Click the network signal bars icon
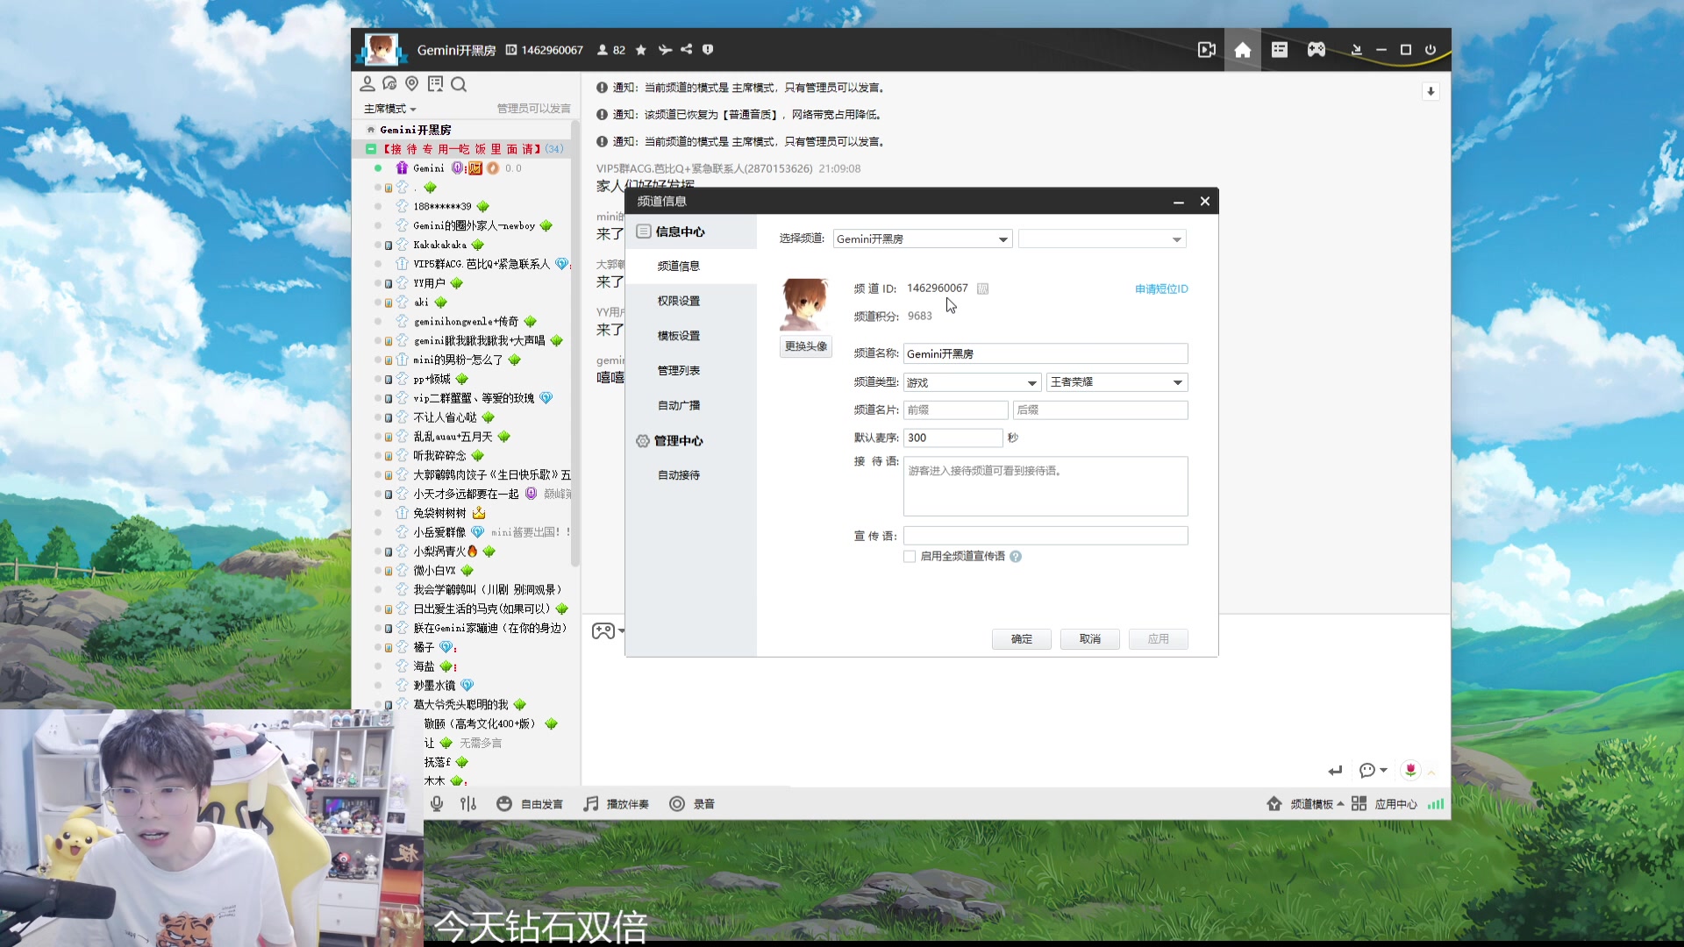Image resolution: width=1684 pixels, height=947 pixels. (1436, 804)
